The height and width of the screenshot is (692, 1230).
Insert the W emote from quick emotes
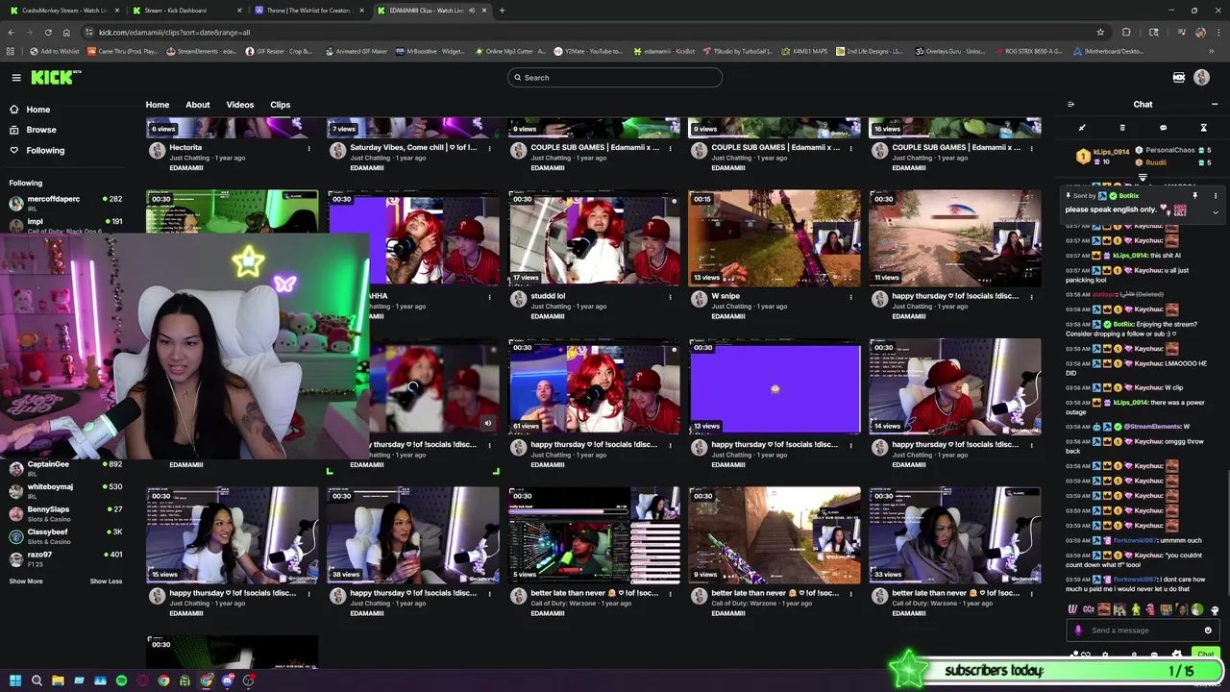1073,609
